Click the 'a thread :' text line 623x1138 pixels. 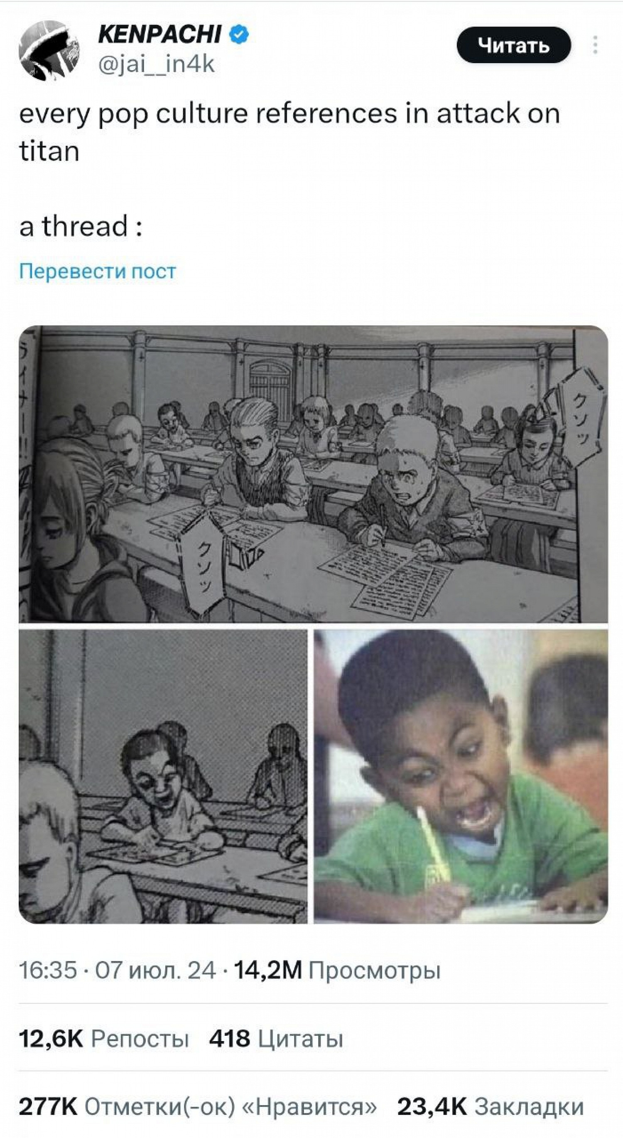81,226
